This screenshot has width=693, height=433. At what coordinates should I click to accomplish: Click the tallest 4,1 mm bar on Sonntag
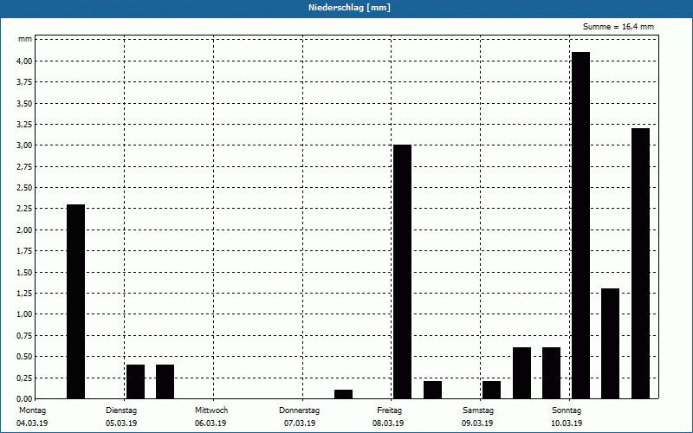click(x=580, y=225)
